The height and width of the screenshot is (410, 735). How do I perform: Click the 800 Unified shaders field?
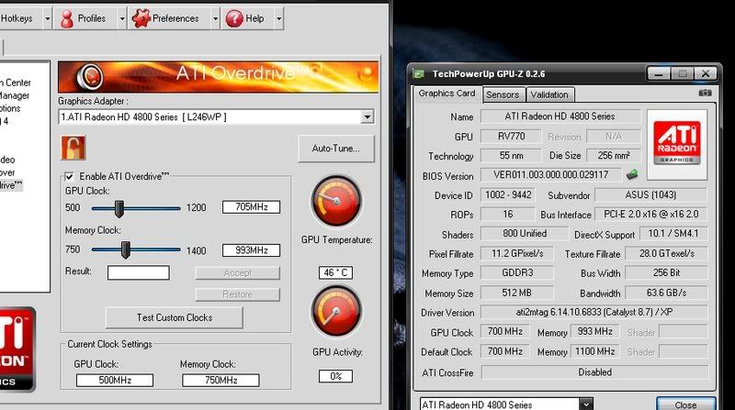525,234
